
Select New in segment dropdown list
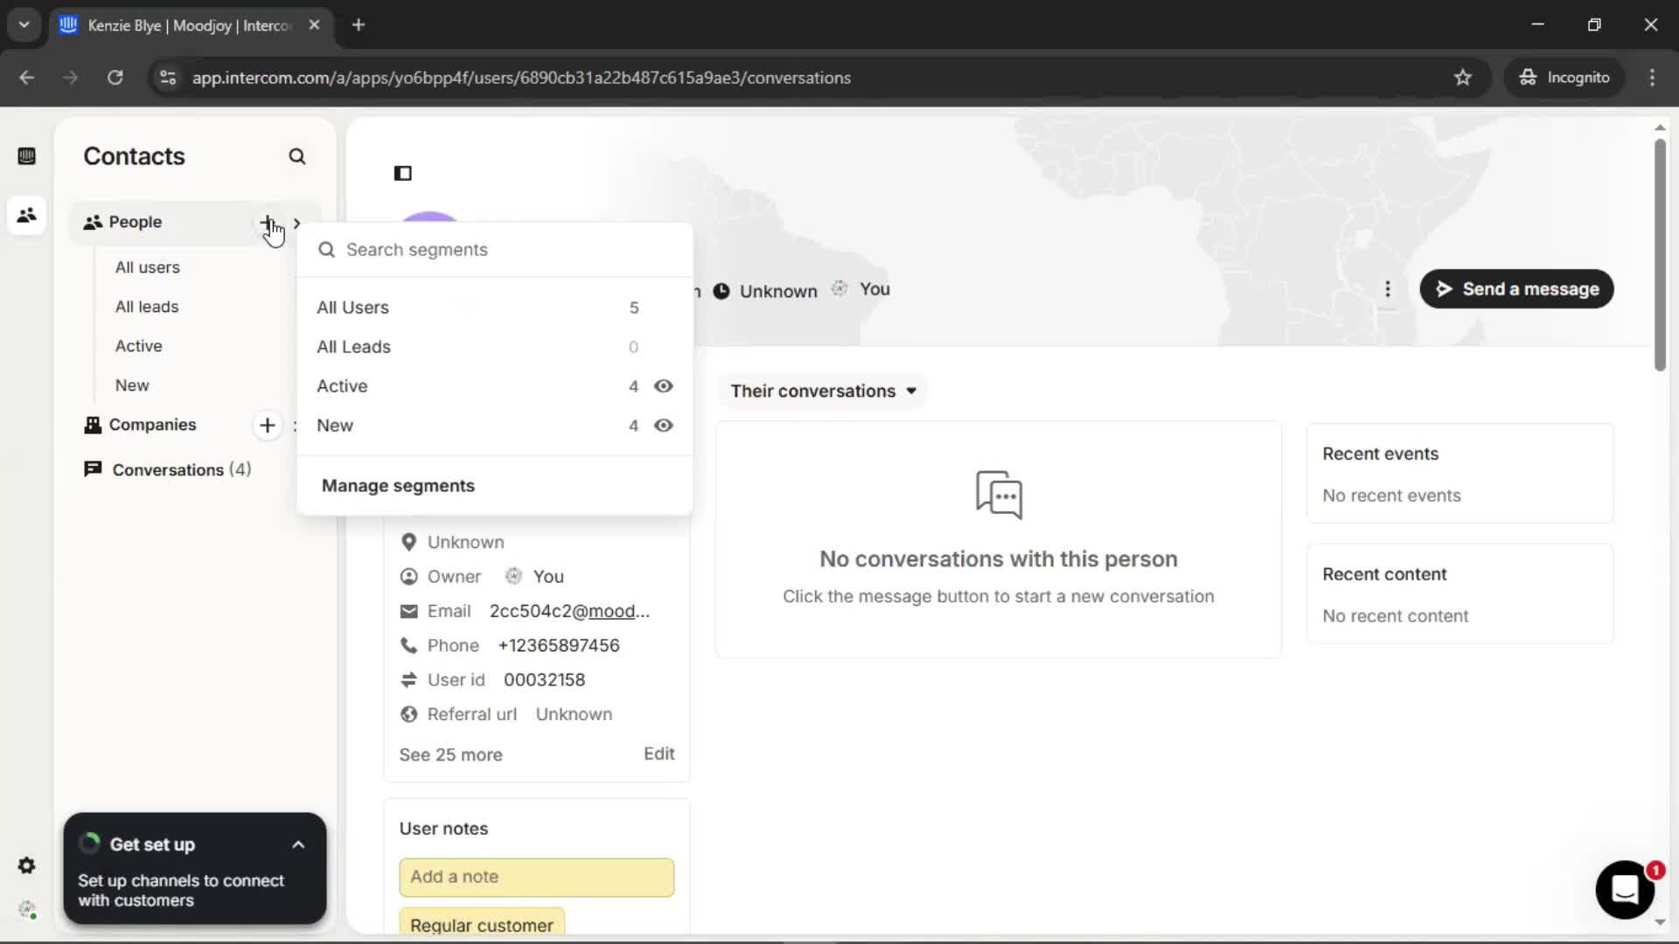click(x=495, y=426)
